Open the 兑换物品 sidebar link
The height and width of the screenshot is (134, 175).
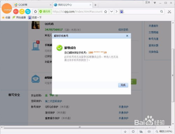(x=153, y=52)
